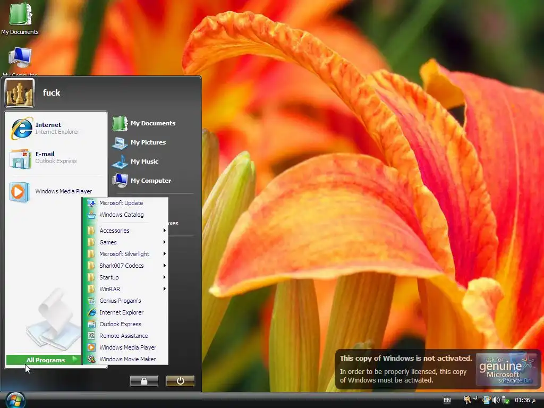This screenshot has height=408, width=544.
Task: Click the All Programs button
Action: (x=44, y=360)
